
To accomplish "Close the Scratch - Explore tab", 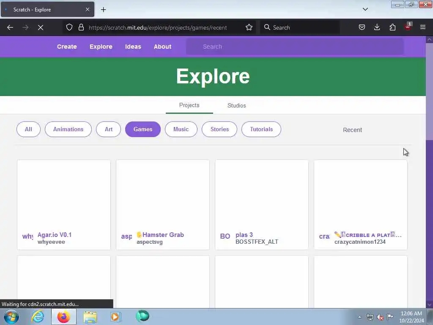I will point(88,9).
